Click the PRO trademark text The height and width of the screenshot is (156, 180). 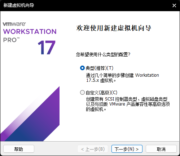(x=11, y=40)
